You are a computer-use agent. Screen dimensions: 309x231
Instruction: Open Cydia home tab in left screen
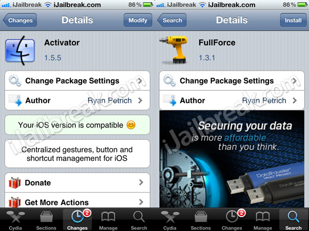pyautogui.click(x=15, y=220)
